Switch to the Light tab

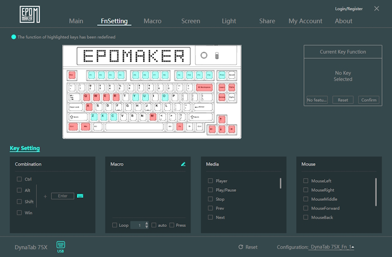click(x=229, y=21)
